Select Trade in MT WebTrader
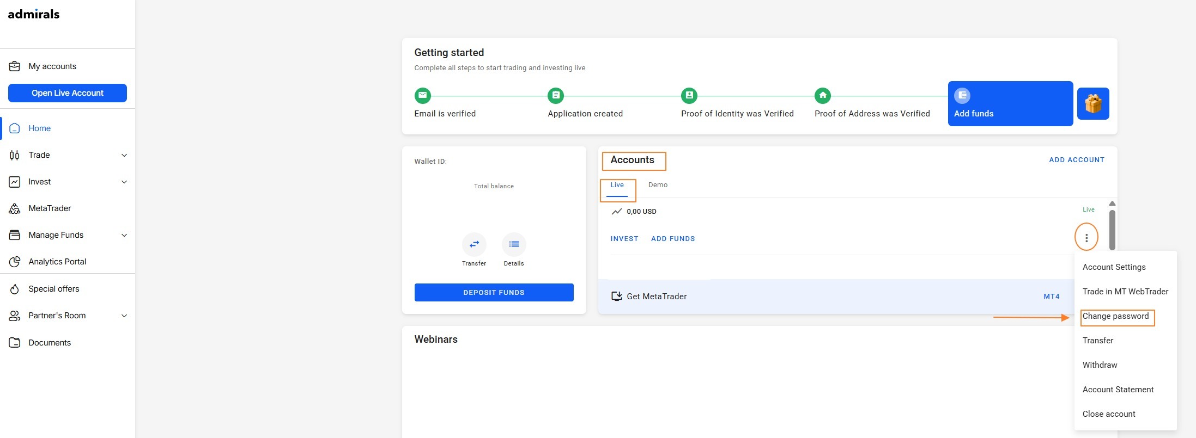This screenshot has height=438, width=1196. [1125, 292]
